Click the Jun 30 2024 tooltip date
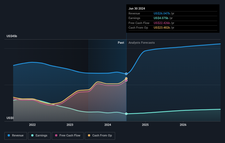The image size is (225, 143). (137, 8)
